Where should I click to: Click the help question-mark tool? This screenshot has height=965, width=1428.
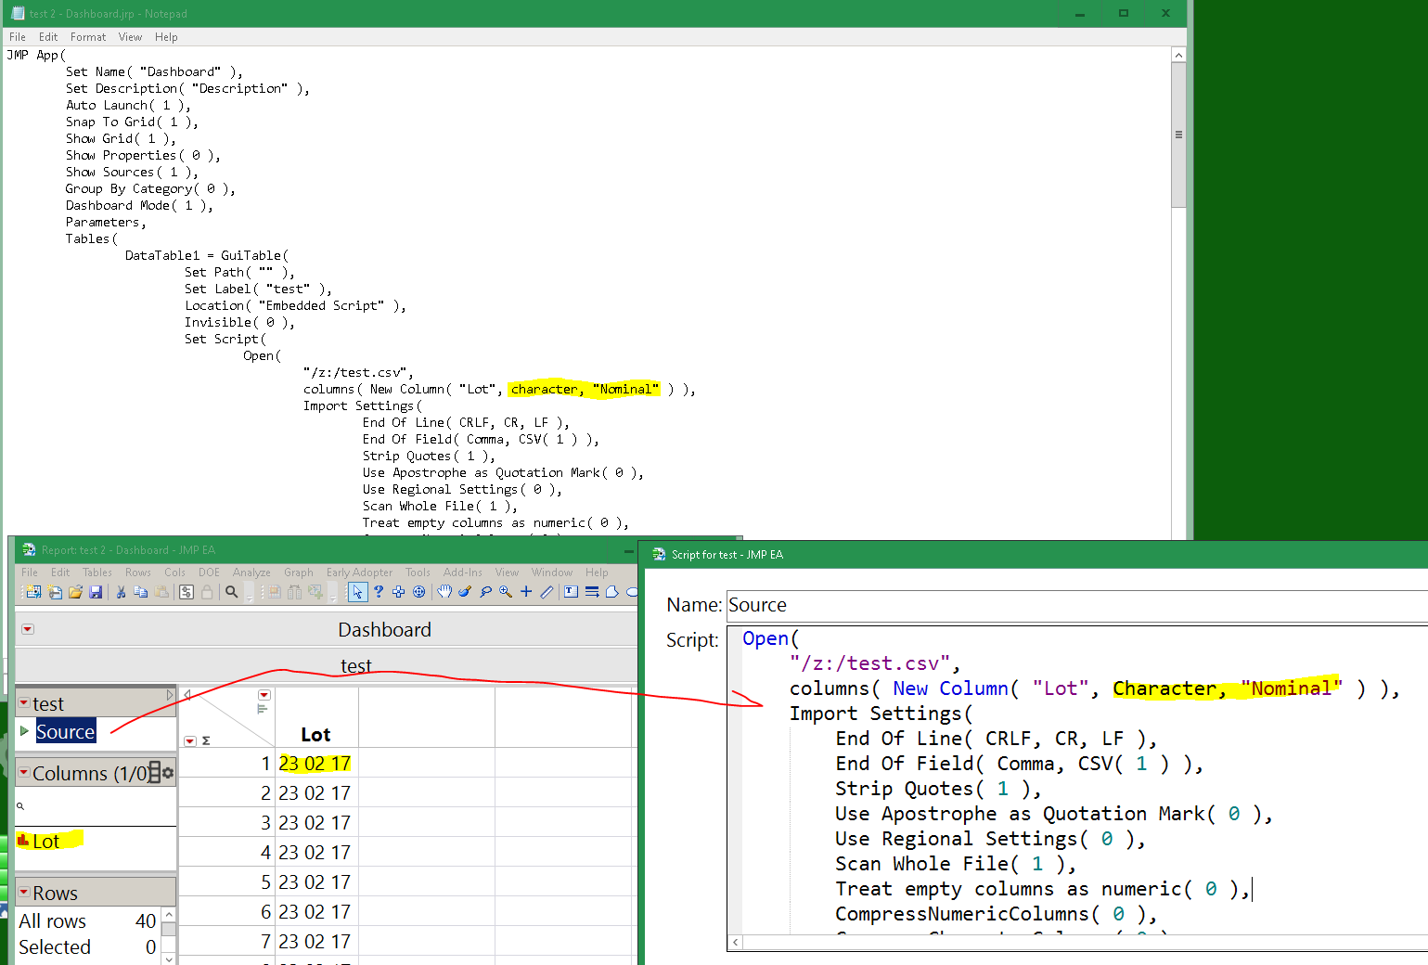pos(378,591)
